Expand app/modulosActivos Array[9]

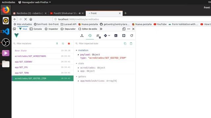[78, 81]
